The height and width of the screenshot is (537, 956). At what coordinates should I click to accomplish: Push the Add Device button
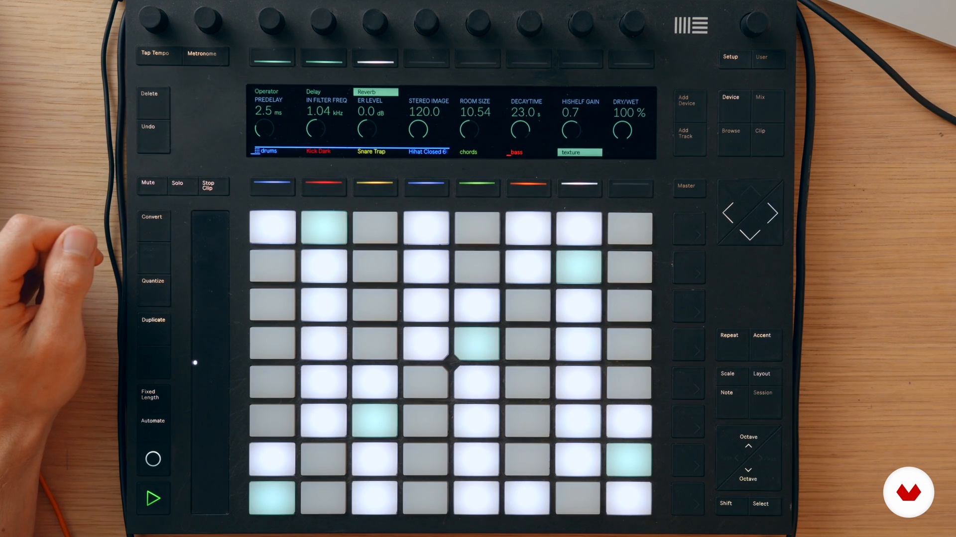tap(690, 105)
